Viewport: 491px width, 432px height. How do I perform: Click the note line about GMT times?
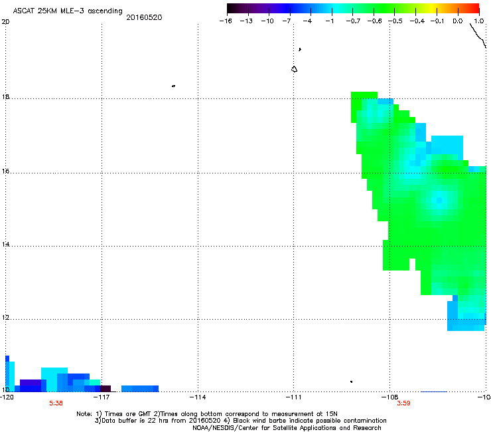207,414
